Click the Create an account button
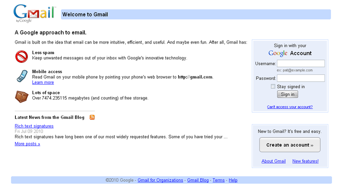Screen dimensions: 343x194 tap(290, 145)
